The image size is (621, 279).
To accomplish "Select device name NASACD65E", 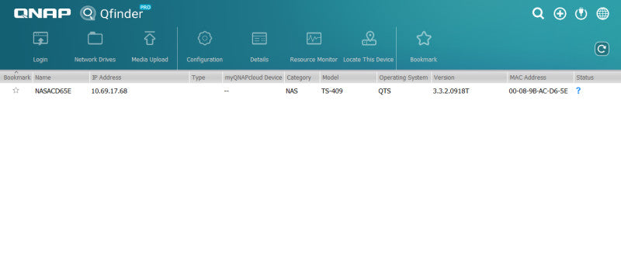I will pos(53,91).
